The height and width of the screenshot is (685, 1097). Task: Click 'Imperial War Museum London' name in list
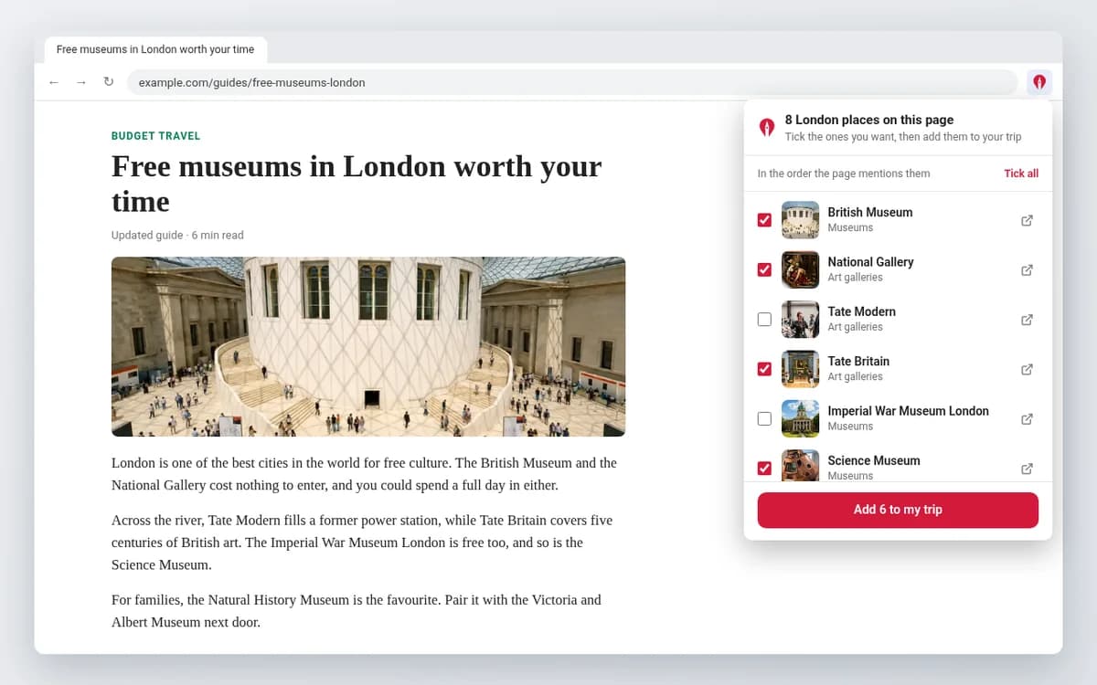[x=909, y=411]
